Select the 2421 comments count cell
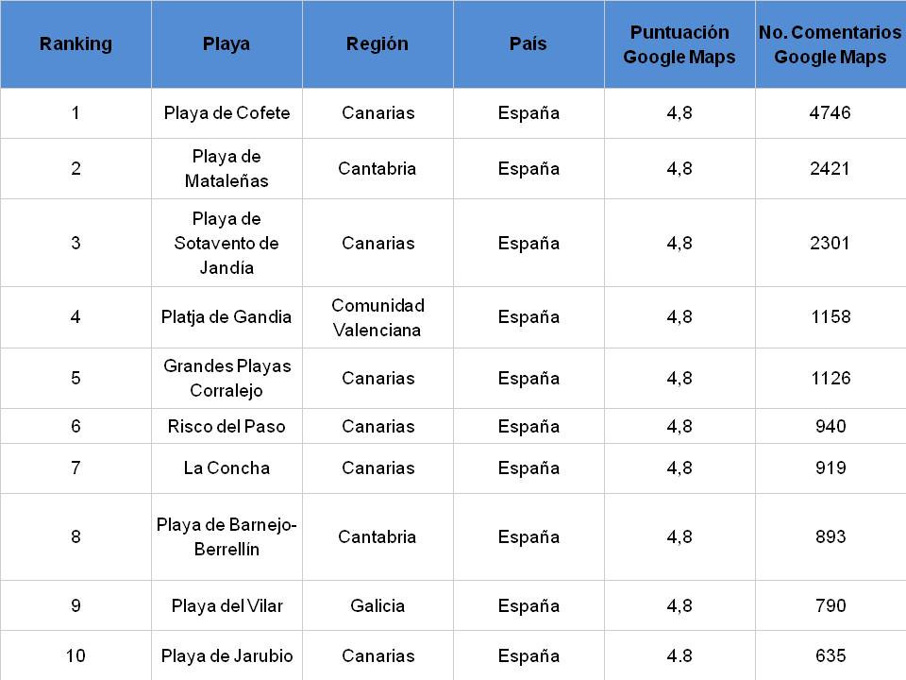The image size is (906, 680). [830, 168]
